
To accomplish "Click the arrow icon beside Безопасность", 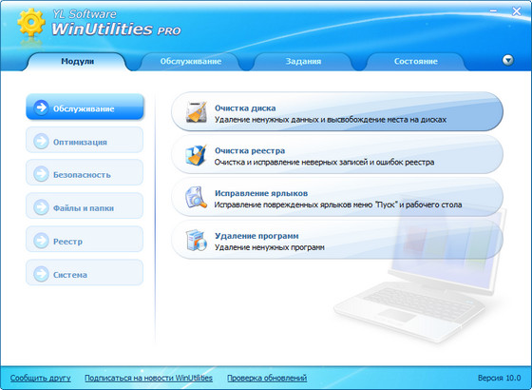I will pyautogui.click(x=41, y=174).
